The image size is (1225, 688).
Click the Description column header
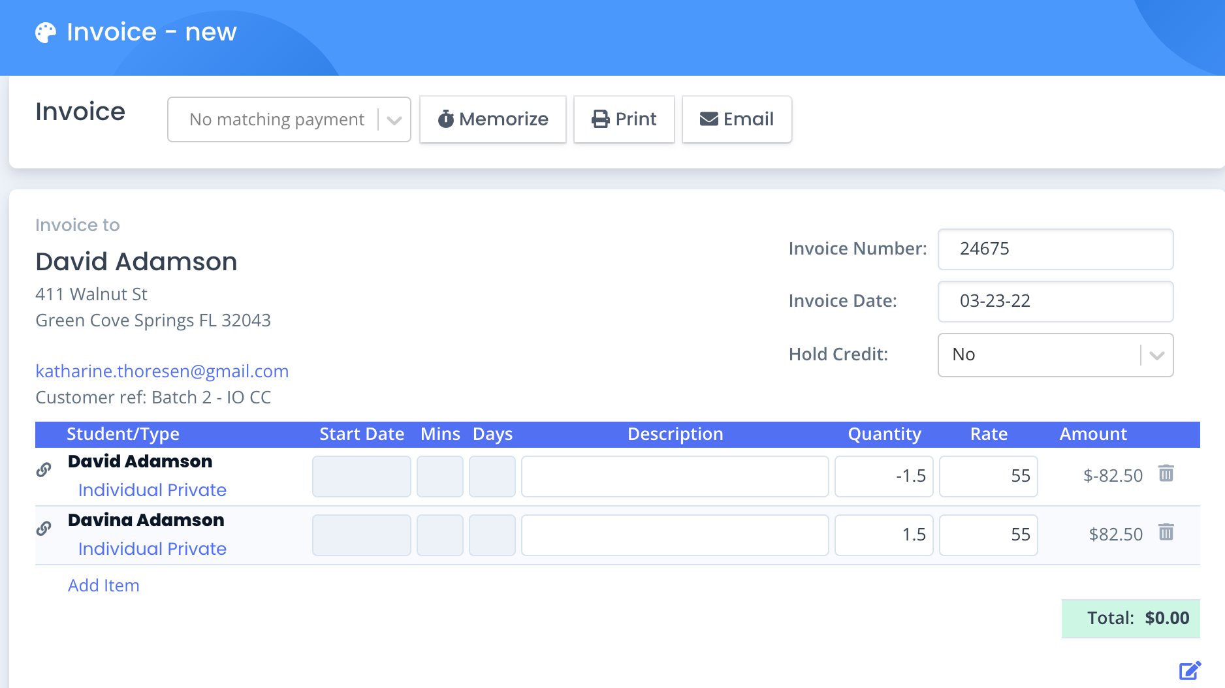tap(675, 434)
